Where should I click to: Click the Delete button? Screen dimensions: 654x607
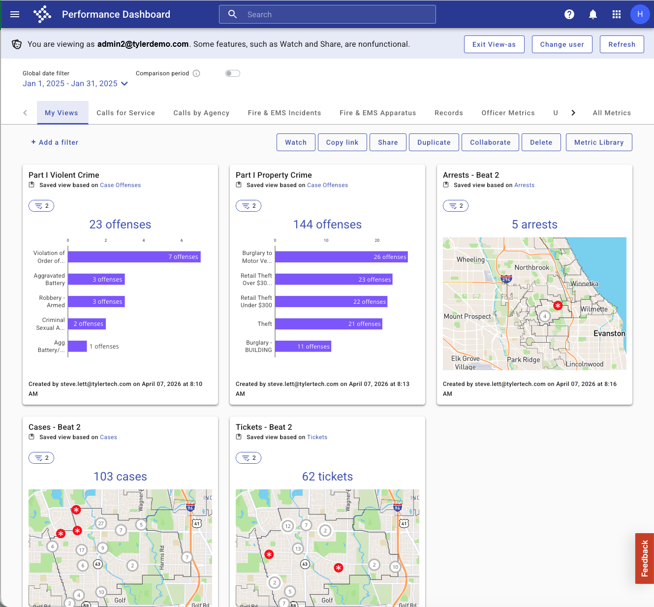coord(541,142)
